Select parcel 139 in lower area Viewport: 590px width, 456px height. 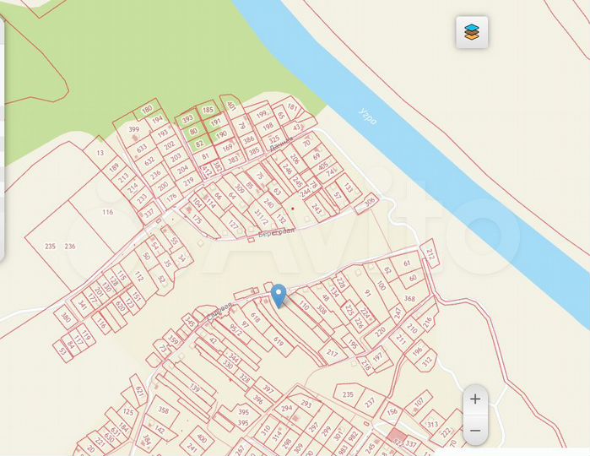click(194, 388)
